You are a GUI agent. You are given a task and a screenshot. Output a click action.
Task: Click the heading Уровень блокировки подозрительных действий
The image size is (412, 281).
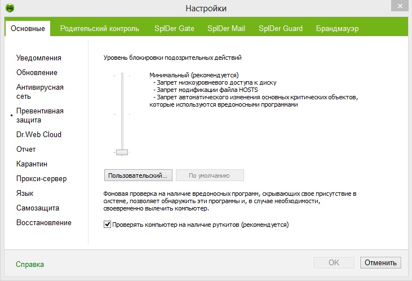[x=172, y=58]
